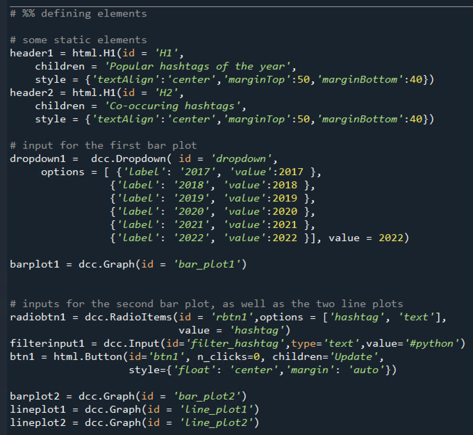Click the 'barplot1' variable name
473x435 pixels.
click(x=35, y=265)
